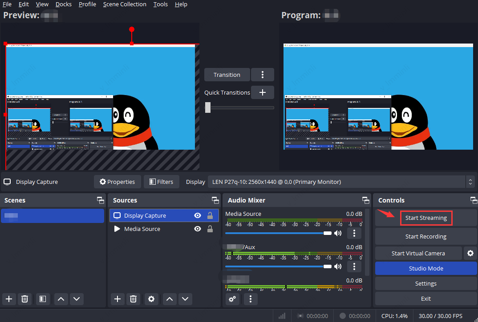This screenshot has height=322, width=478.
Task: Open Settings from Controls
Action: click(x=426, y=283)
